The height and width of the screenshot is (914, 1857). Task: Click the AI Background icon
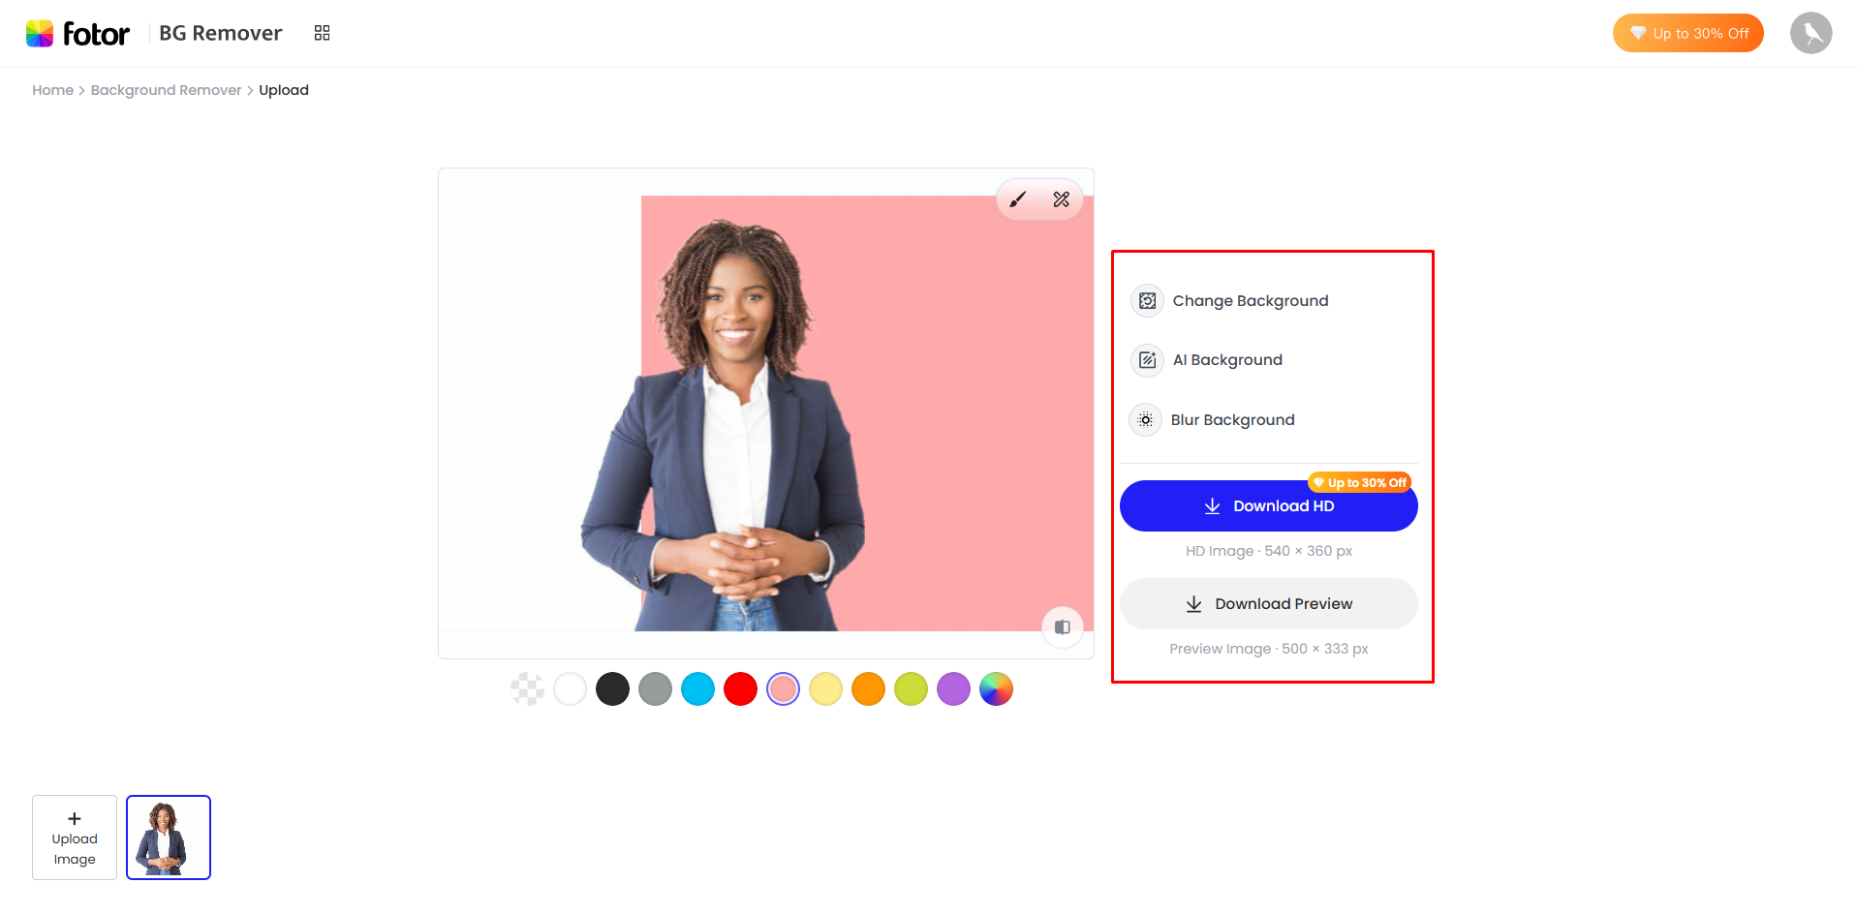click(1148, 360)
